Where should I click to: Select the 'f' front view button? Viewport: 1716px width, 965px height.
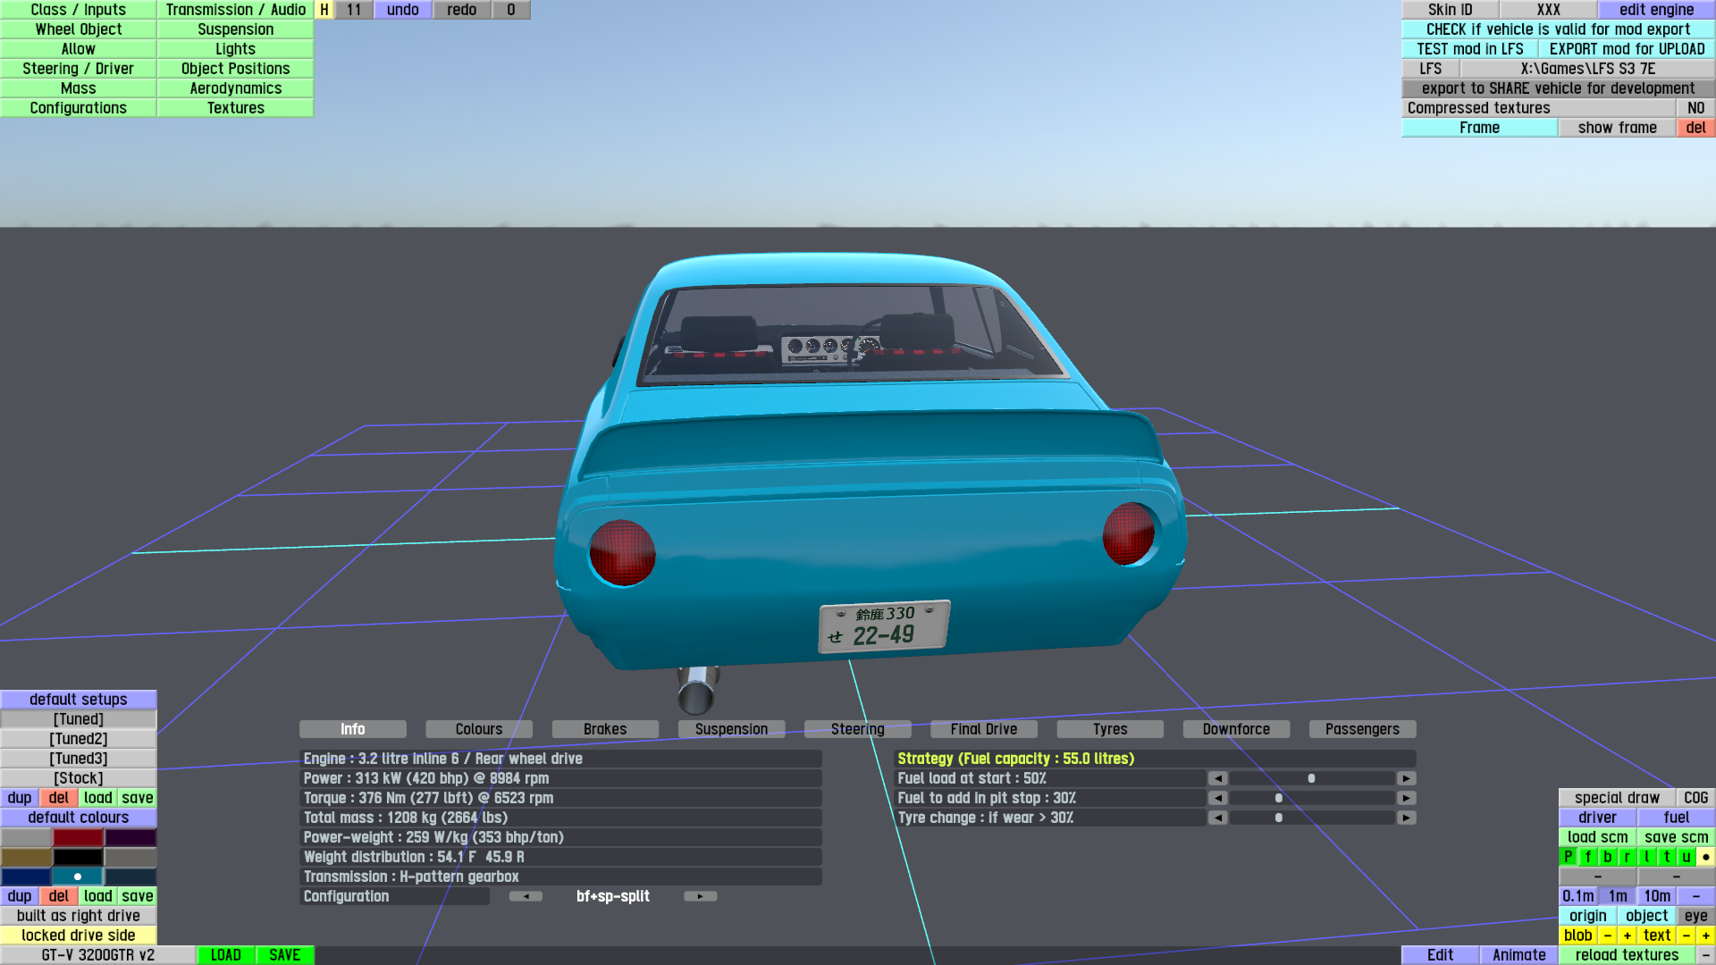pos(1588,857)
